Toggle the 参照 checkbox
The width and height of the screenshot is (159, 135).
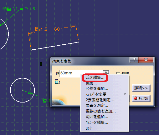click(118, 73)
